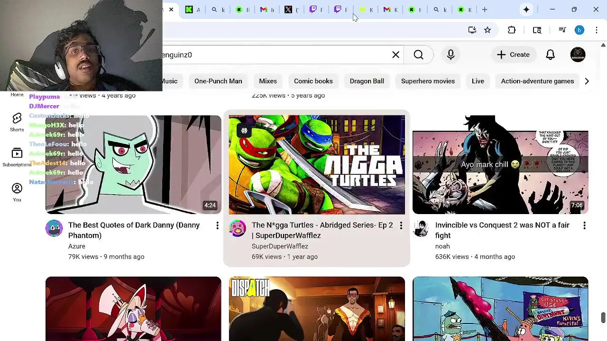Open more options for Dark Danny video
The height and width of the screenshot is (341, 607).
pos(217,226)
